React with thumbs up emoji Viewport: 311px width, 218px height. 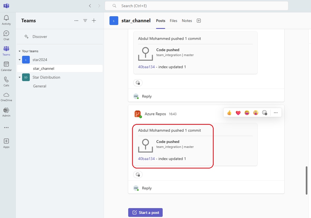click(229, 113)
